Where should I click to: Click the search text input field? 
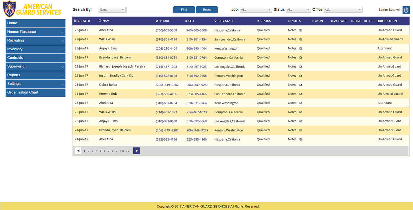coord(149,10)
